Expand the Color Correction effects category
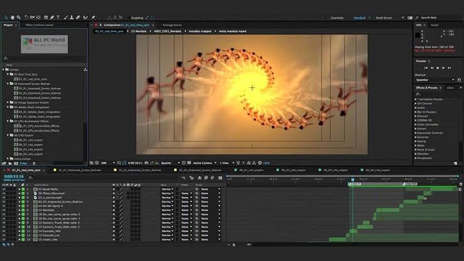Viewport: 464px width, 261px height. click(x=416, y=125)
